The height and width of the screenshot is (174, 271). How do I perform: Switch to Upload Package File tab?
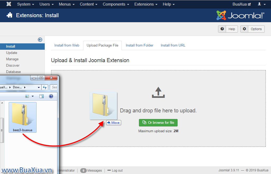pos(102,45)
